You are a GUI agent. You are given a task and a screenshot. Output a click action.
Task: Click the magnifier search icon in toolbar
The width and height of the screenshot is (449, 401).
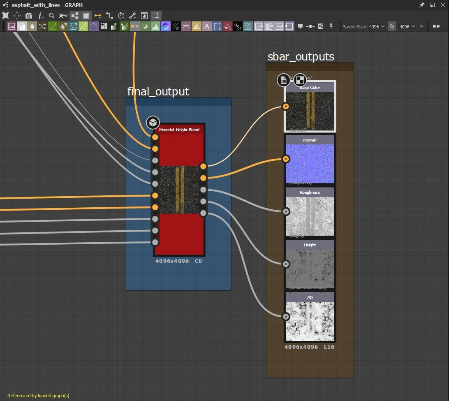[51, 16]
